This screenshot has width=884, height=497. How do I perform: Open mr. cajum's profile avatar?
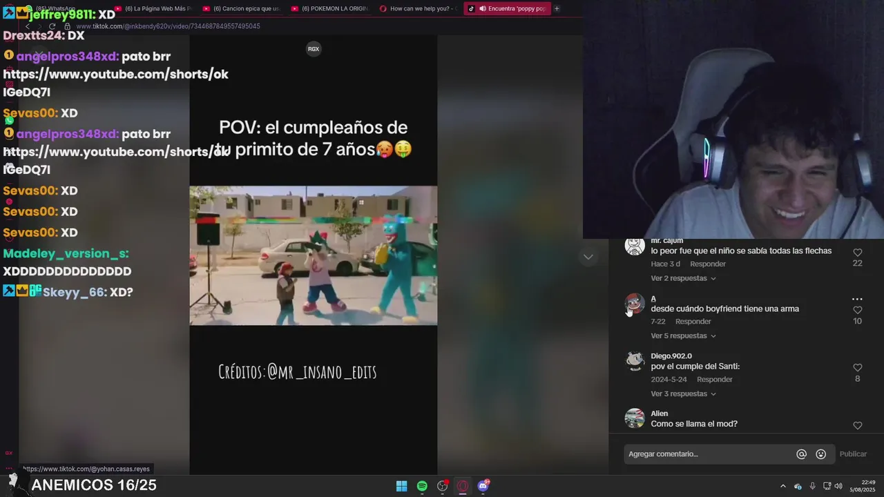tap(635, 246)
